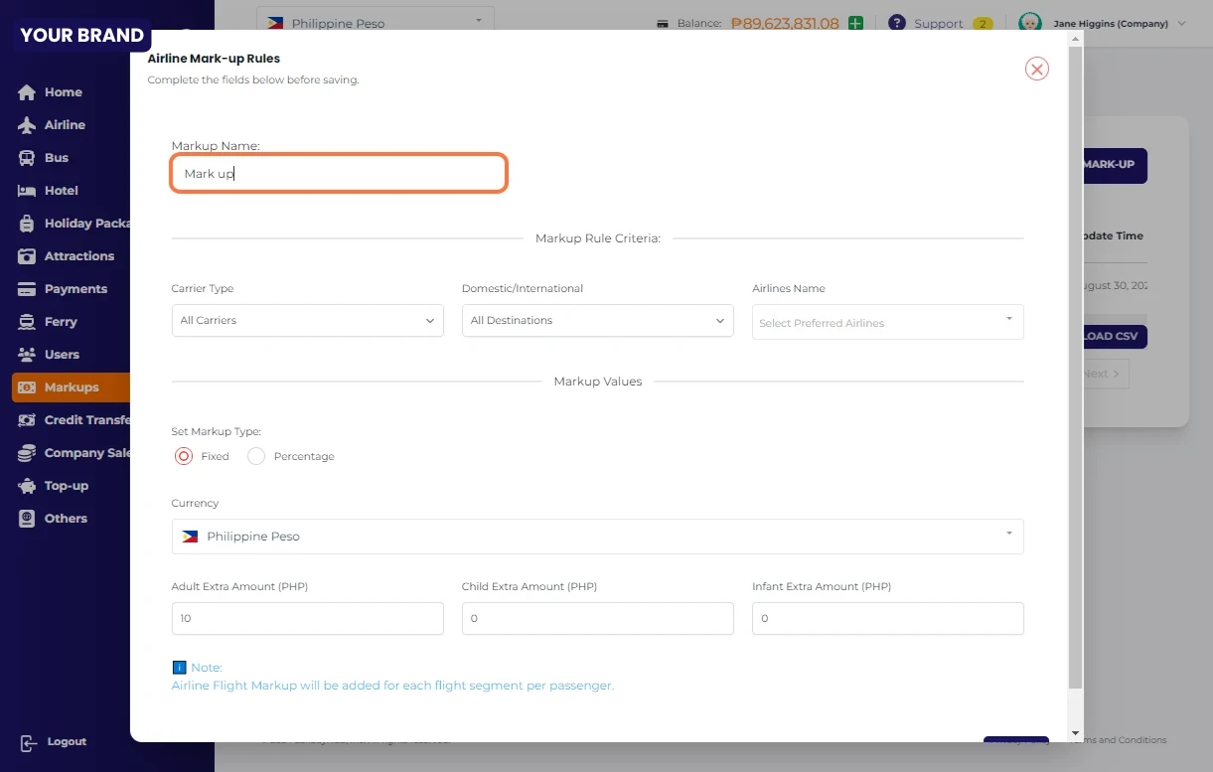Click the Bus icon in sidebar
Viewport: 1213px width, 772px height.
point(27,158)
